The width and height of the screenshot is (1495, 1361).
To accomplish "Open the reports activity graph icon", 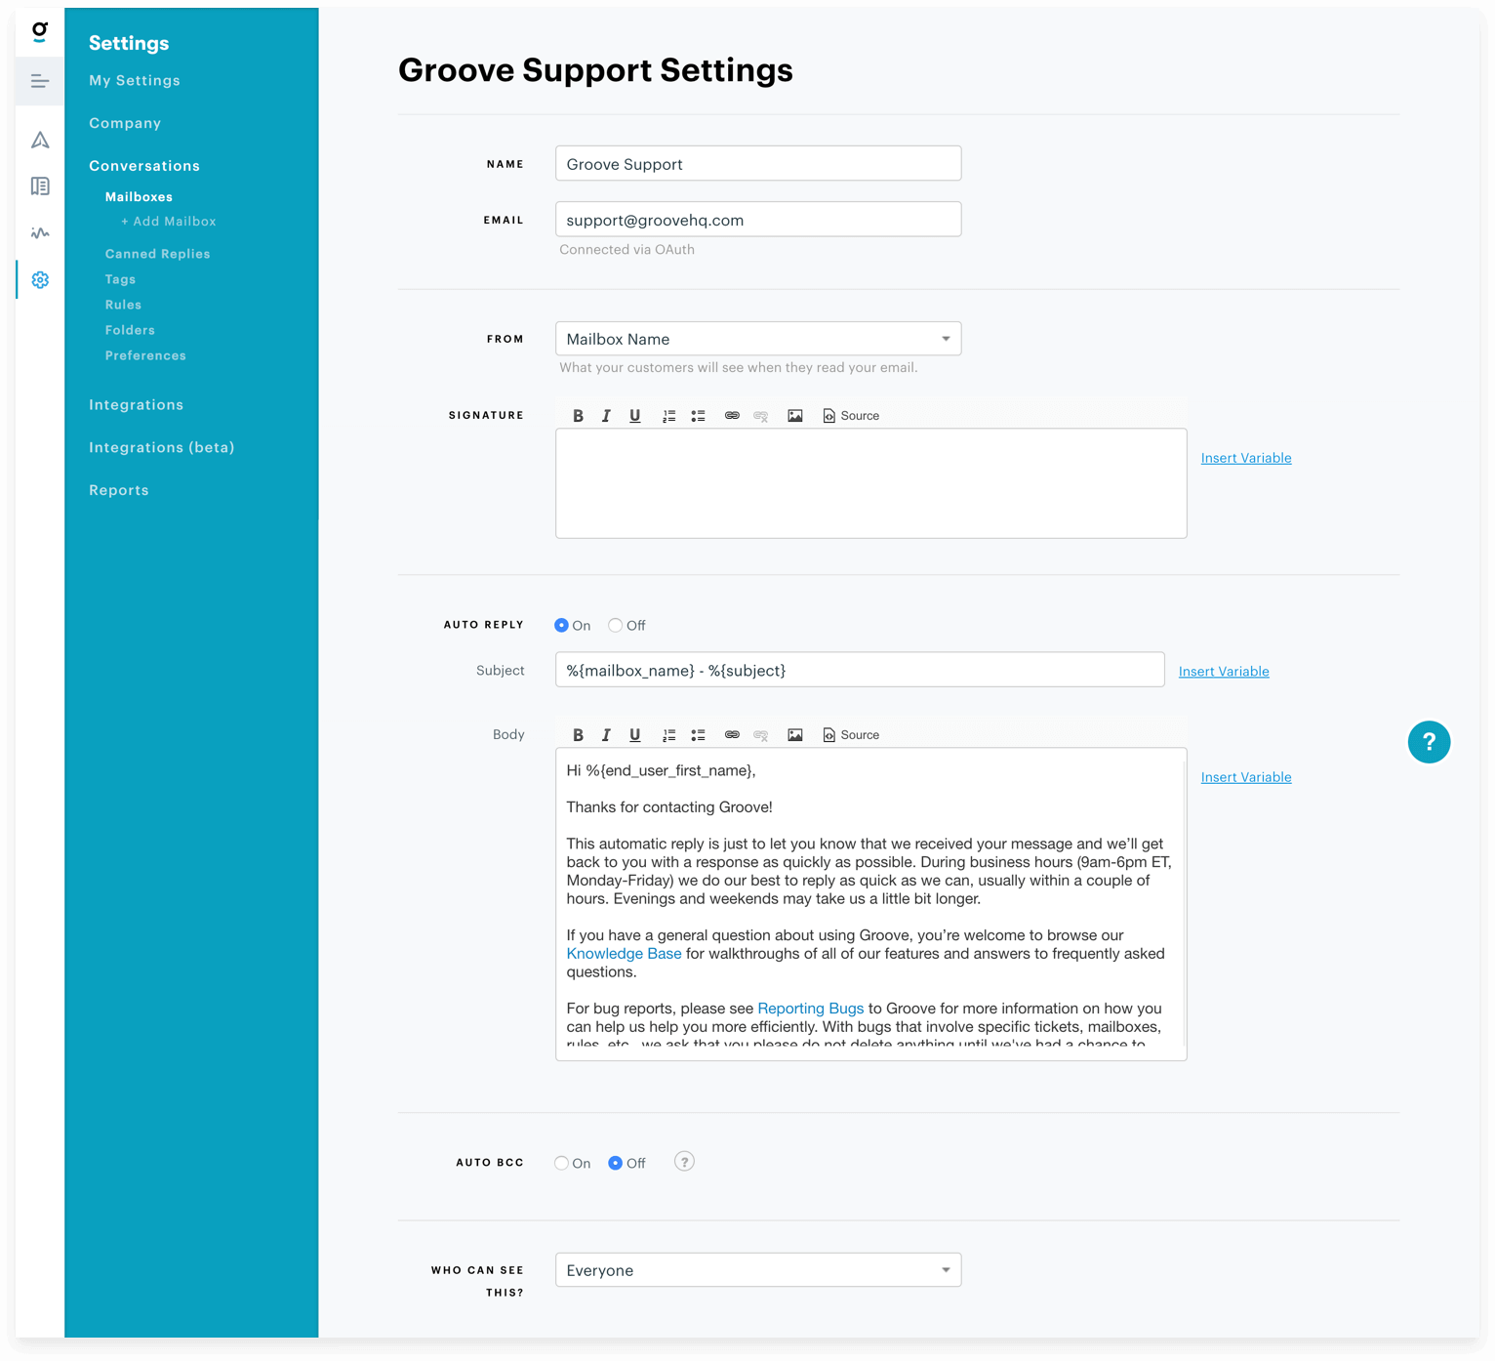I will (40, 232).
